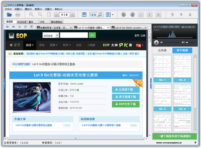Open the page layout dropdown arrow
The width and height of the screenshot is (201, 148).
tap(112, 15)
